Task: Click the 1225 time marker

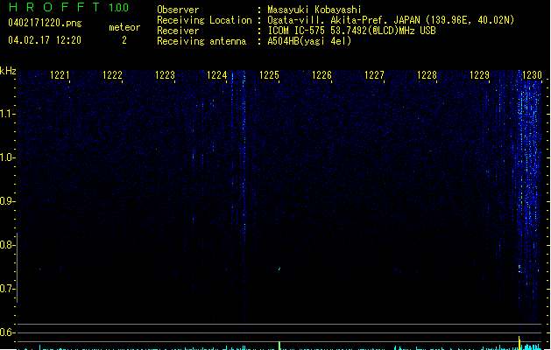Action: coord(269,75)
